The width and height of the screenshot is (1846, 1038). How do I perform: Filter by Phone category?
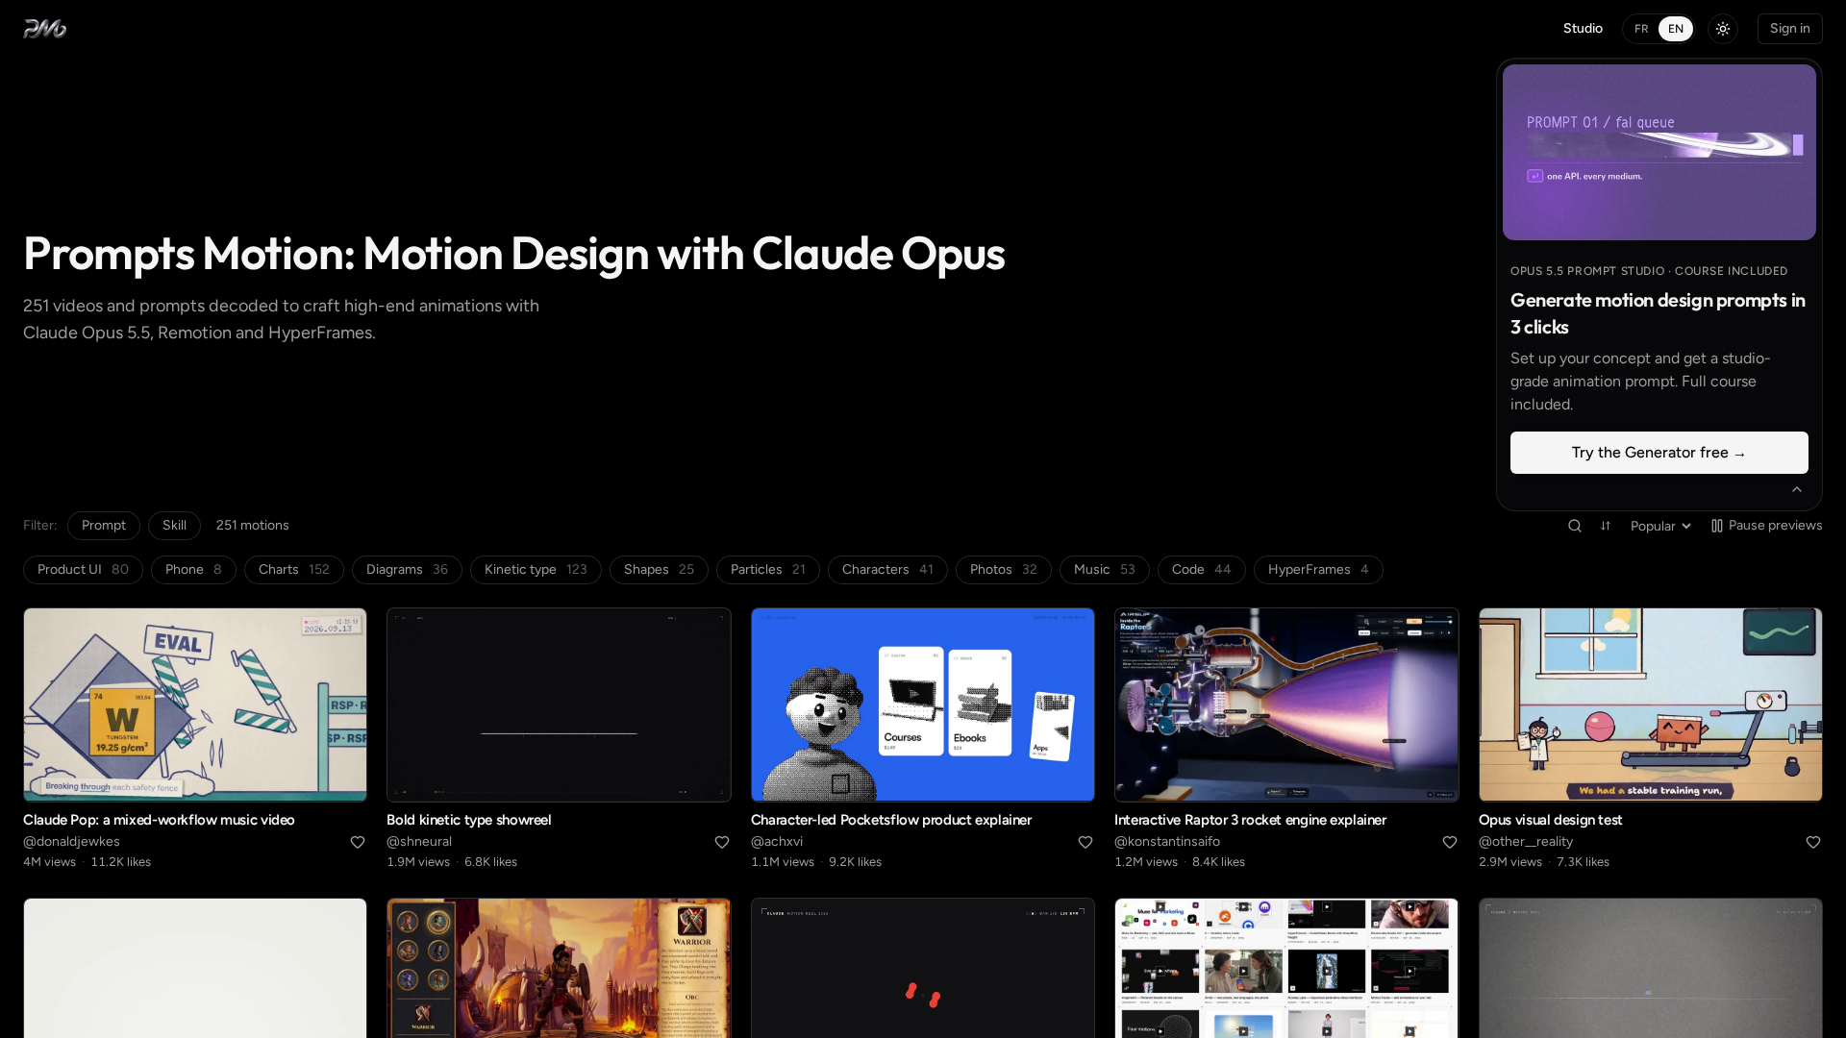193,570
